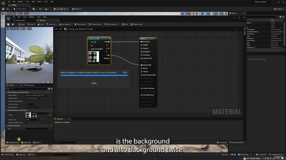Screen dimensions: 286x160
Task: Close the Flowers material tab
Action: [x=58, y=20]
